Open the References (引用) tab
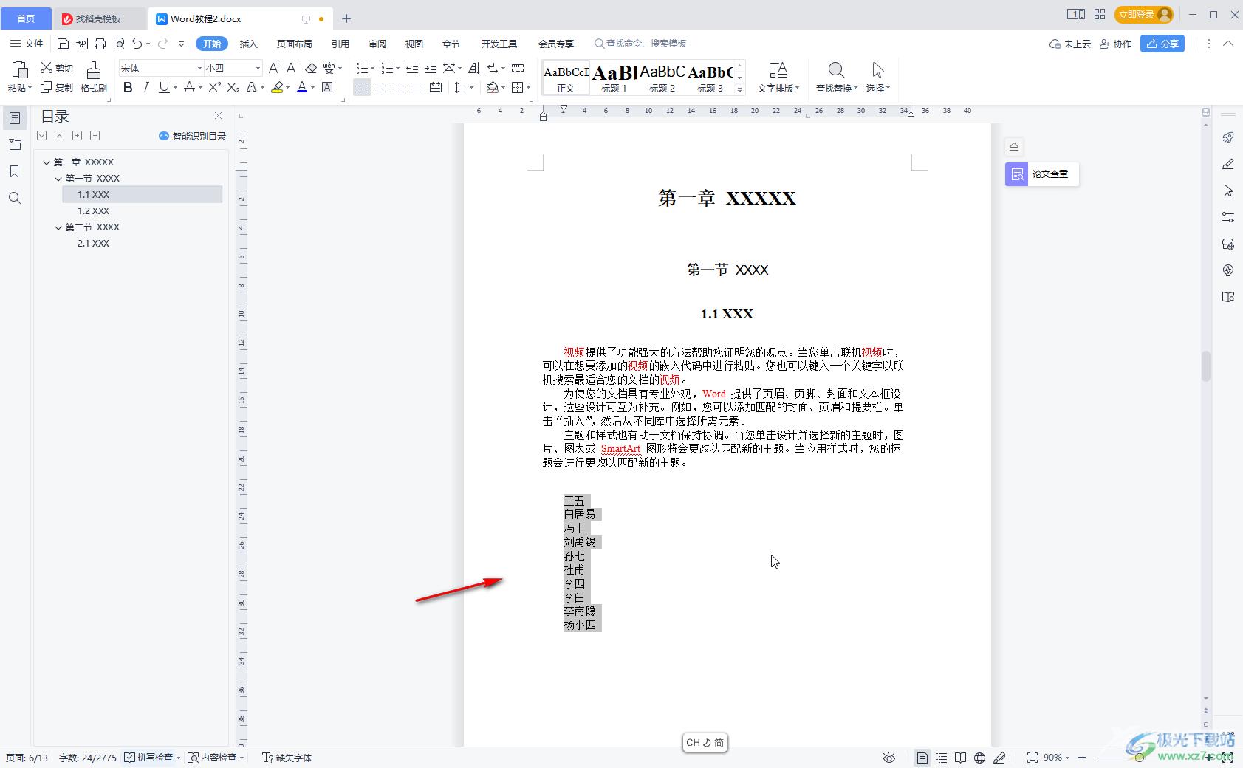The height and width of the screenshot is (768, 1243). (340, 44)
